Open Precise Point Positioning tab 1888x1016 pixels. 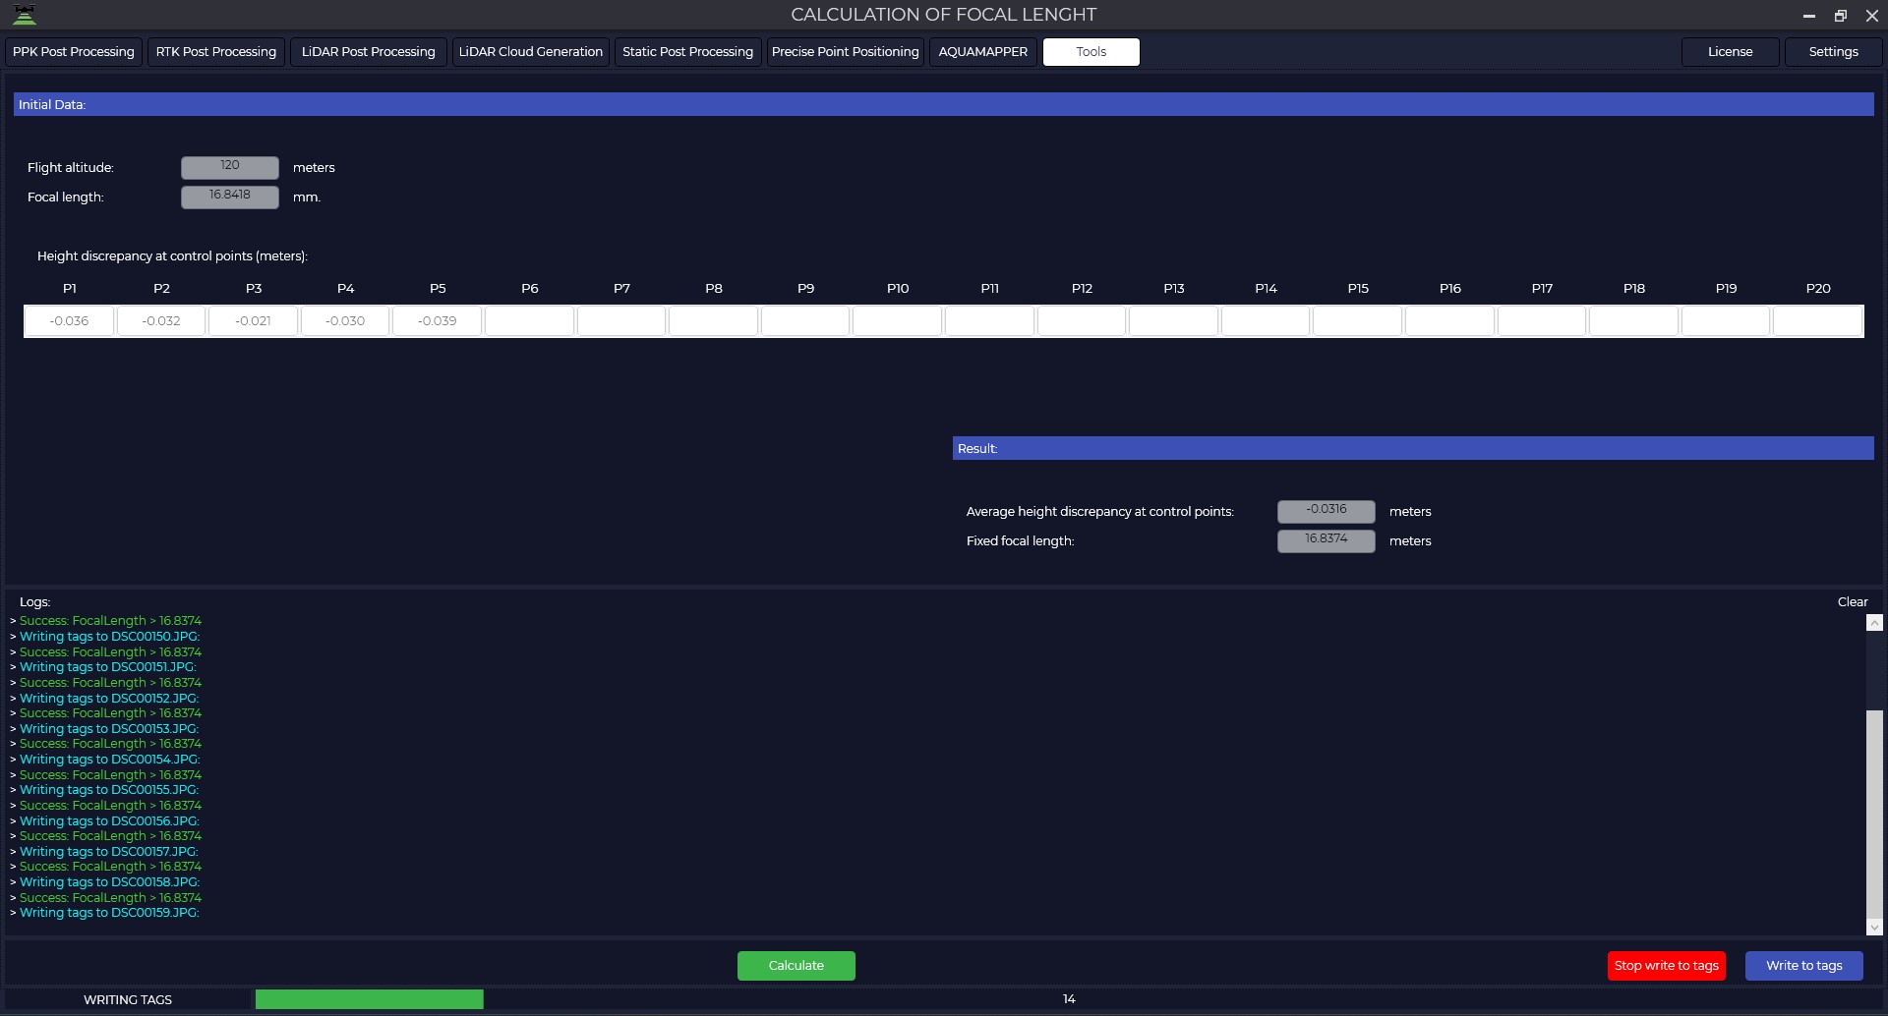[846, 52]
